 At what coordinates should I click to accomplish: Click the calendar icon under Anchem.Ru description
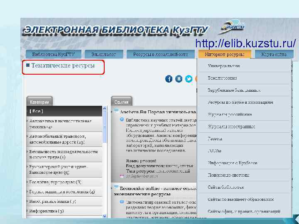pyautogui.click(x=122, y=176)
